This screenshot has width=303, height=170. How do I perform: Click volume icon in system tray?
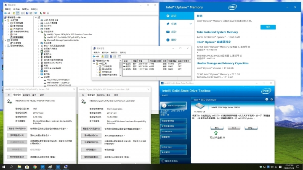[x=272, y=167]
